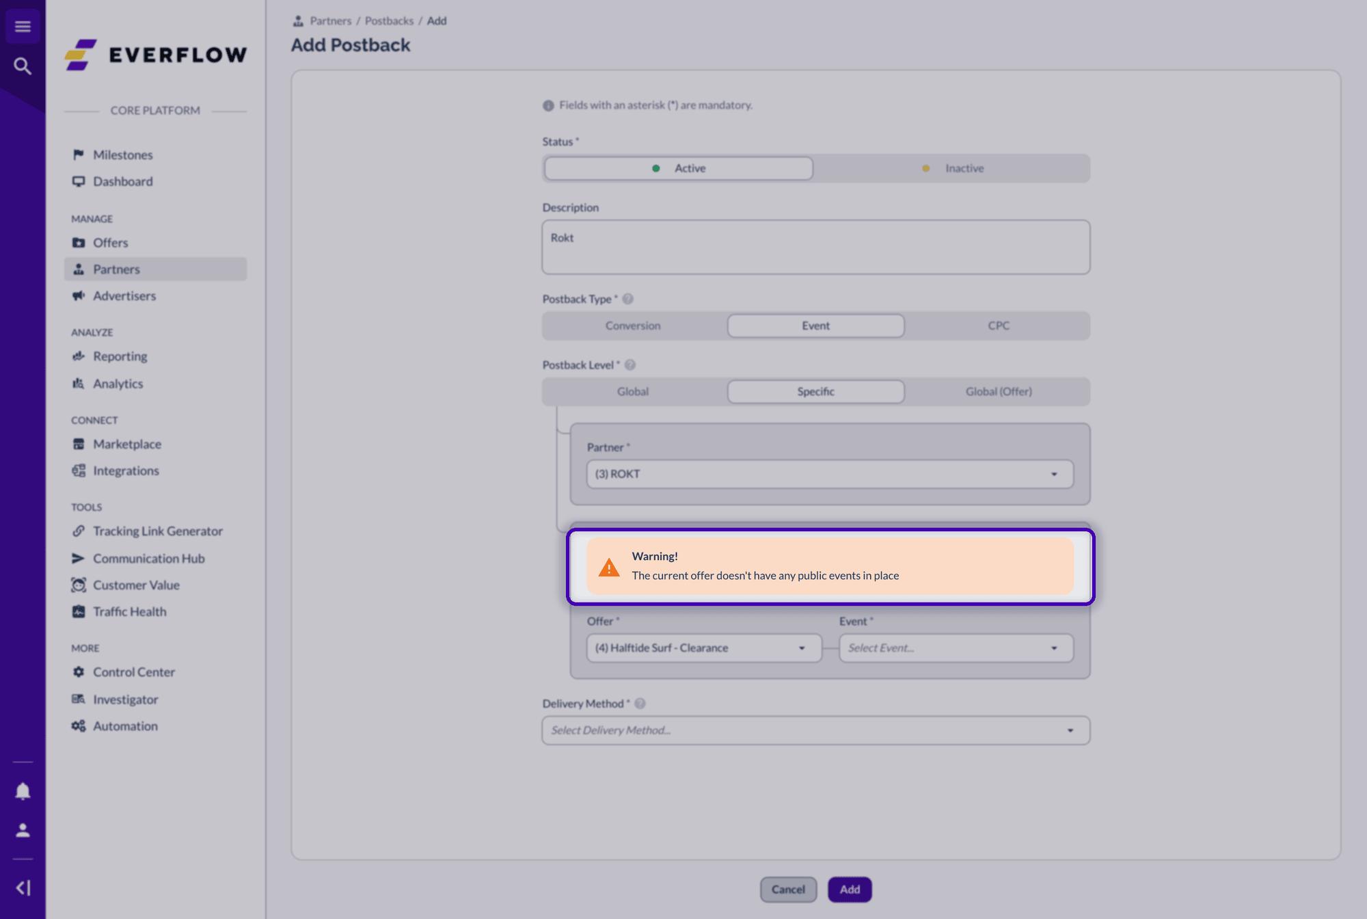Screen dimensions: 1367x919
Task: Click the Delivery Method help icon
Action: pyautogui.click(x=640, y=704)
